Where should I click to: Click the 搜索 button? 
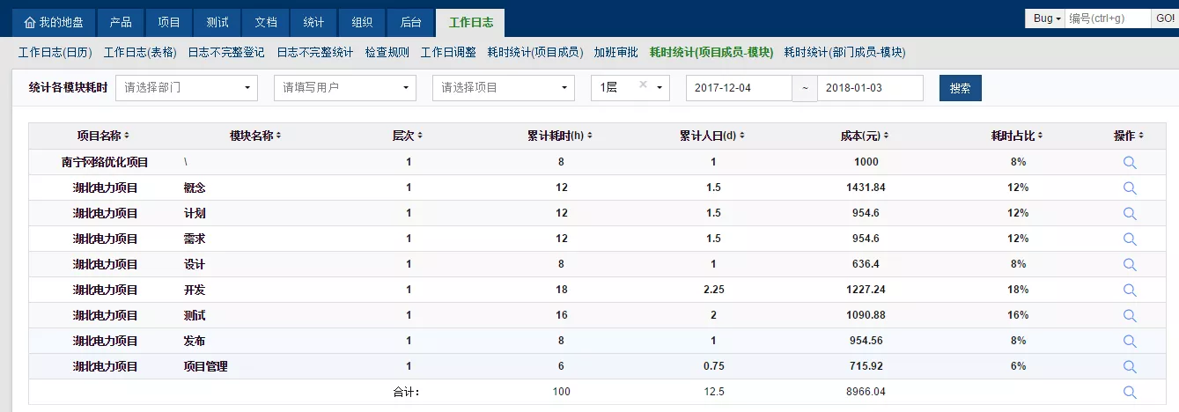(x=961, y=88)
